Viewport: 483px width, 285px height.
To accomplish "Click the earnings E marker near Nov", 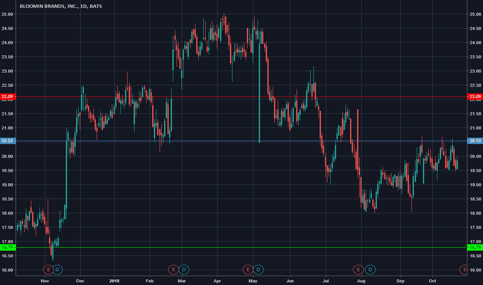I will click(48, 269).
